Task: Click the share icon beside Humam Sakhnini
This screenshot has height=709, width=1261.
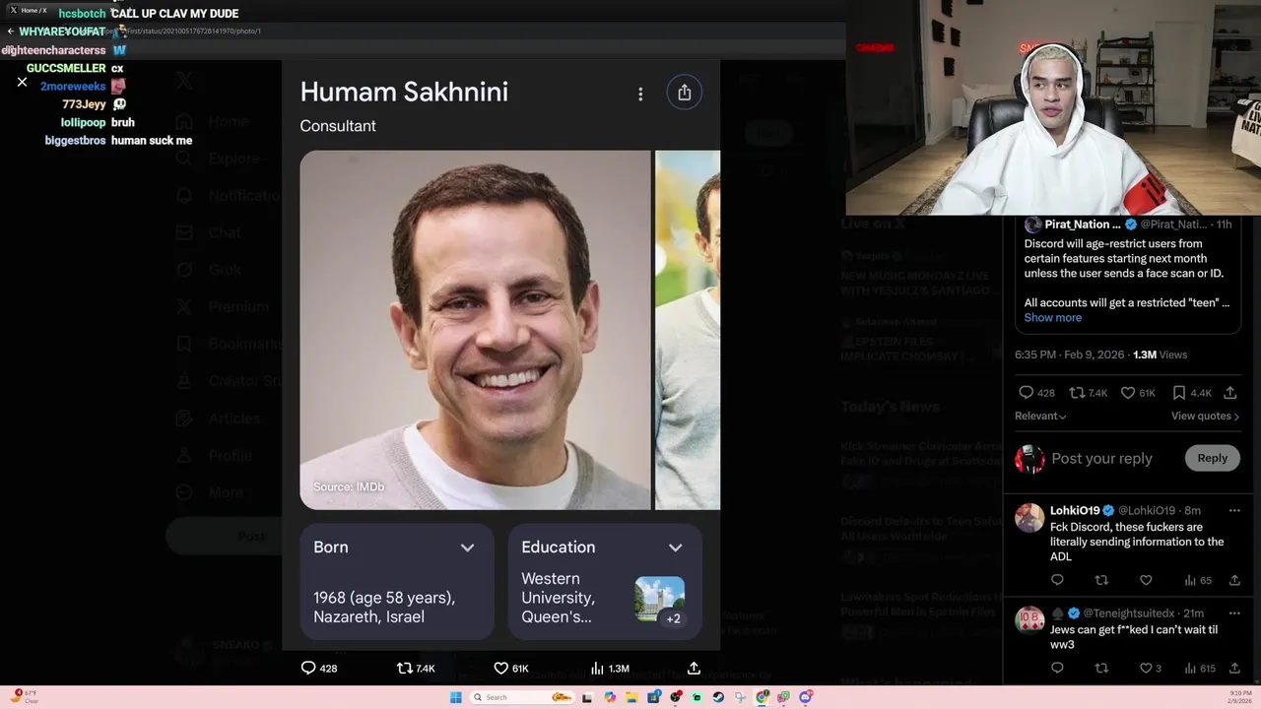Action: point(685,93)
